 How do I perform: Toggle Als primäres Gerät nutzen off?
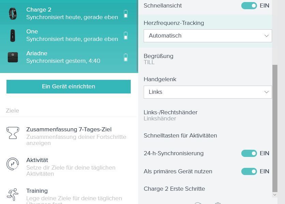tap(249, 172)
